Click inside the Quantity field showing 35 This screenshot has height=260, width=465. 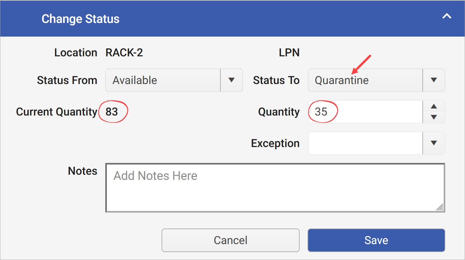point(350,112)
